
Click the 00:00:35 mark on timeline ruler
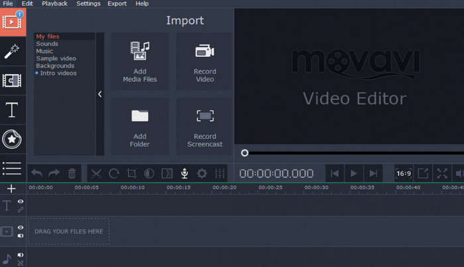point(362,188)
